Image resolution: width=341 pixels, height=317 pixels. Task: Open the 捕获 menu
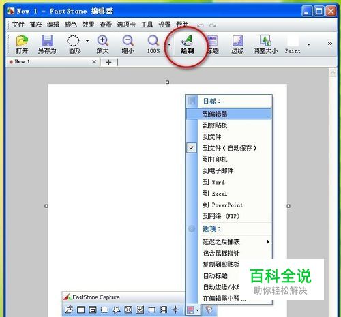pyautogui.click(x=35, y=25)
